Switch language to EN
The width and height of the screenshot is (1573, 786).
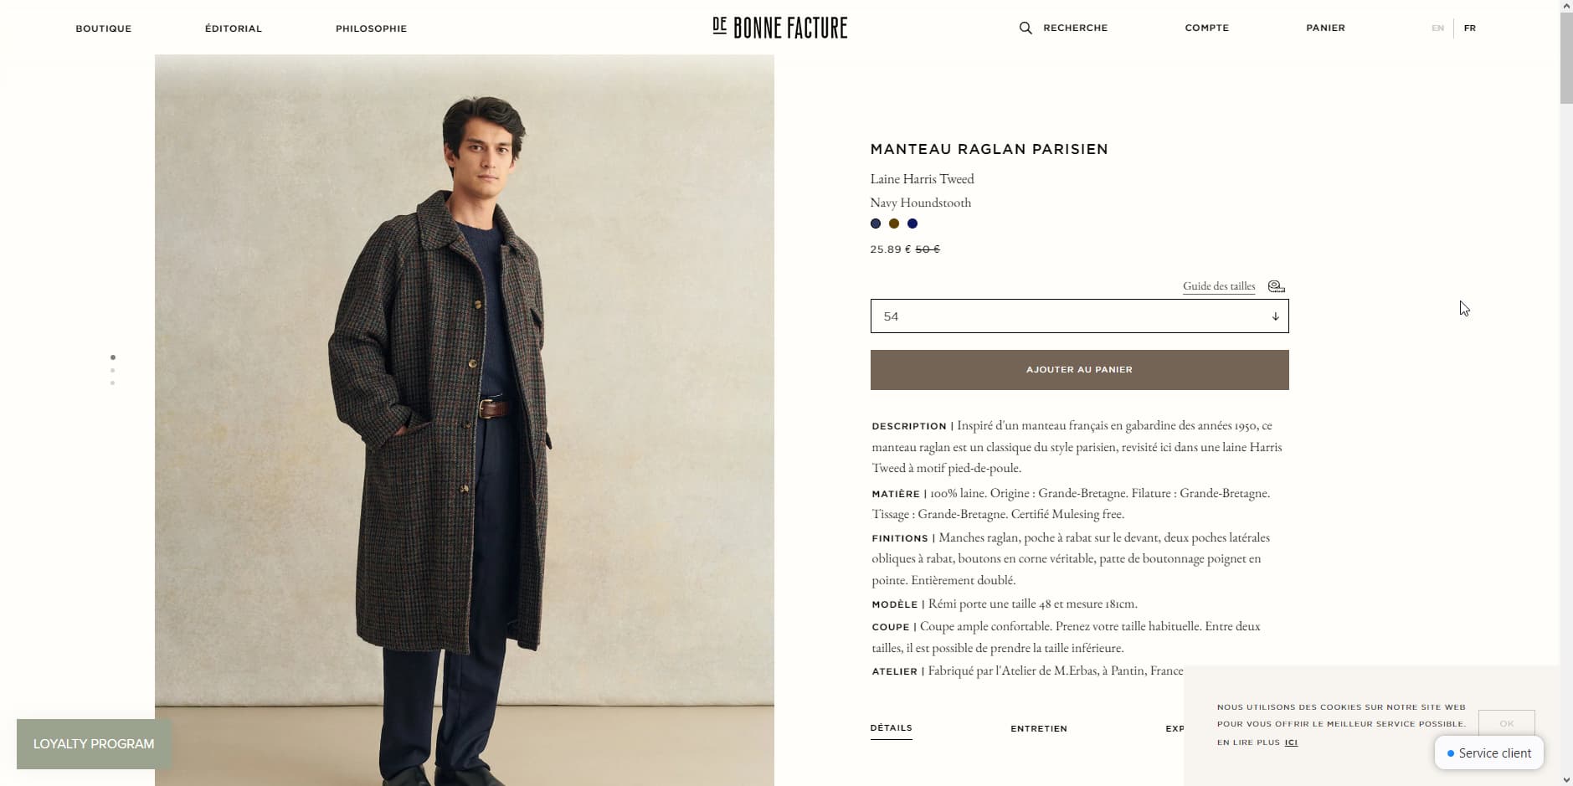click(1437, 28)
